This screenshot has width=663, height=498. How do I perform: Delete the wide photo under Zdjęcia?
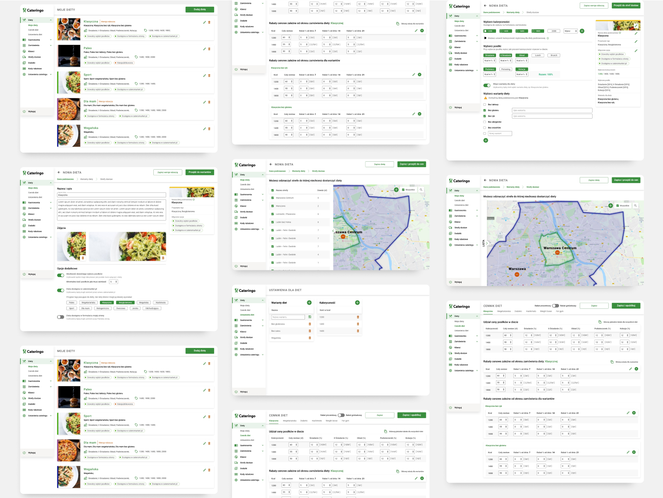163,258
